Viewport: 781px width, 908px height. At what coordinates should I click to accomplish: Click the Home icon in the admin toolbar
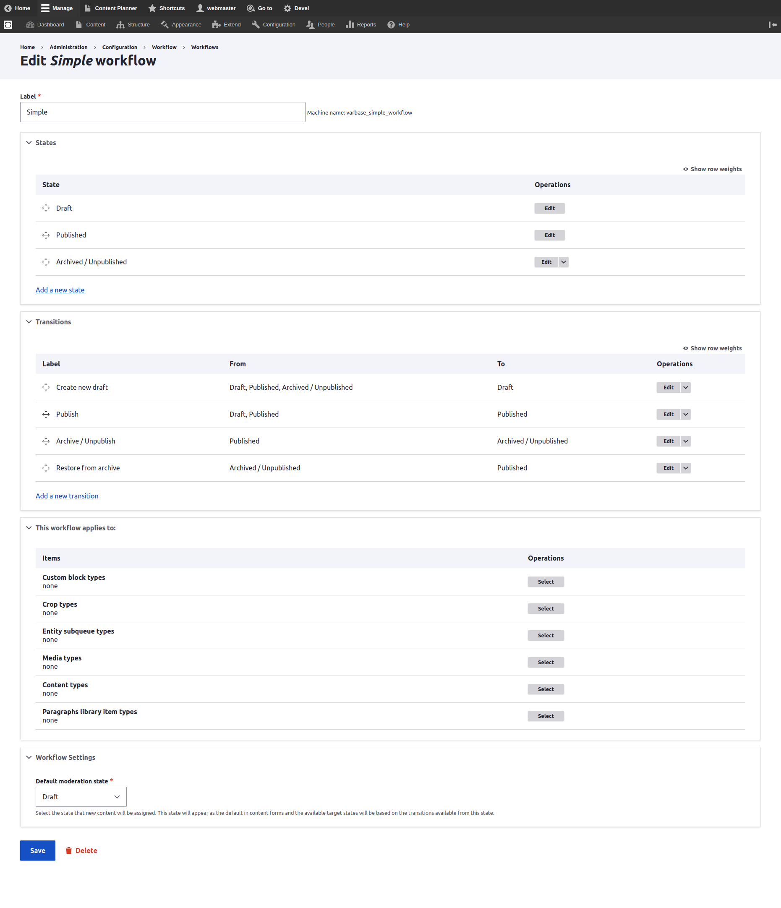[x=8, y=8]
